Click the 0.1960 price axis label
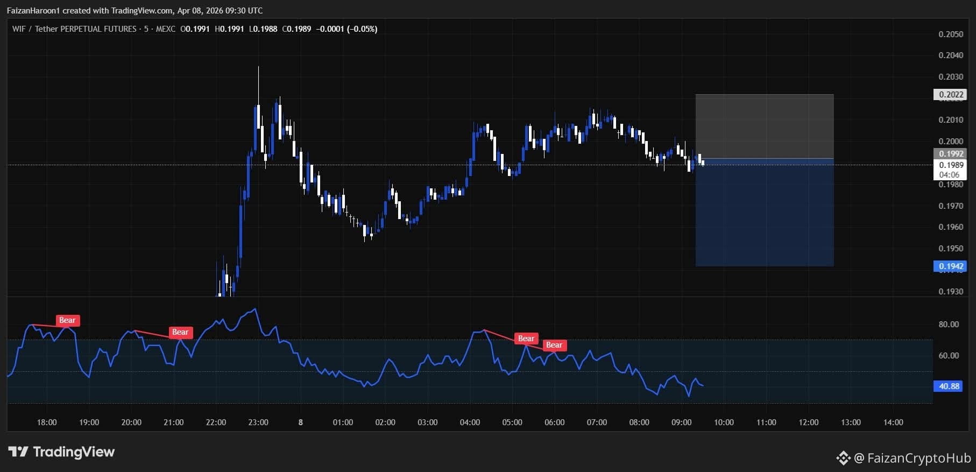Screen dimensions: 976x472 [x=951, y=227]
